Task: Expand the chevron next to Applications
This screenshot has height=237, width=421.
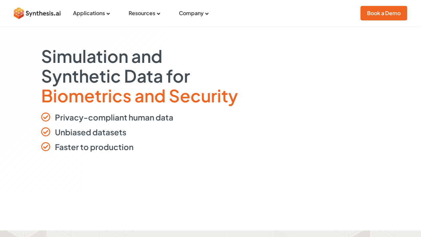Action: click(x=108, y=13)
